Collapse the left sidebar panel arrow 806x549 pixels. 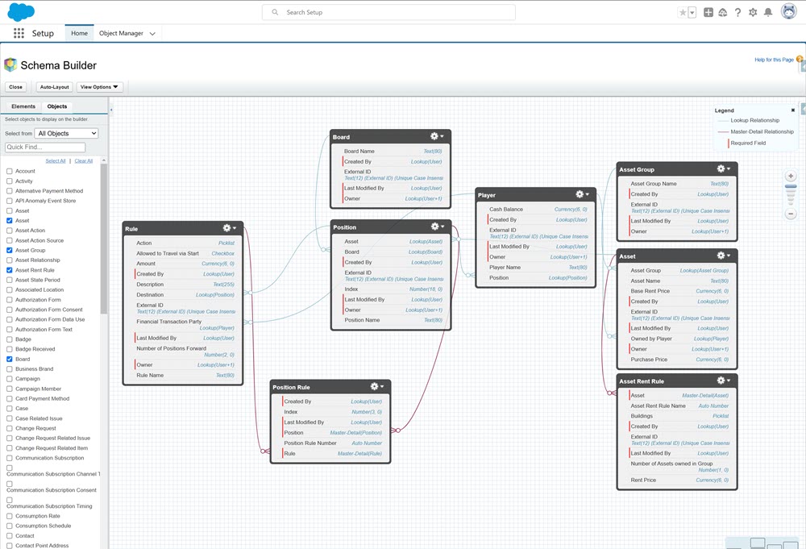click(x=111, y=110)
